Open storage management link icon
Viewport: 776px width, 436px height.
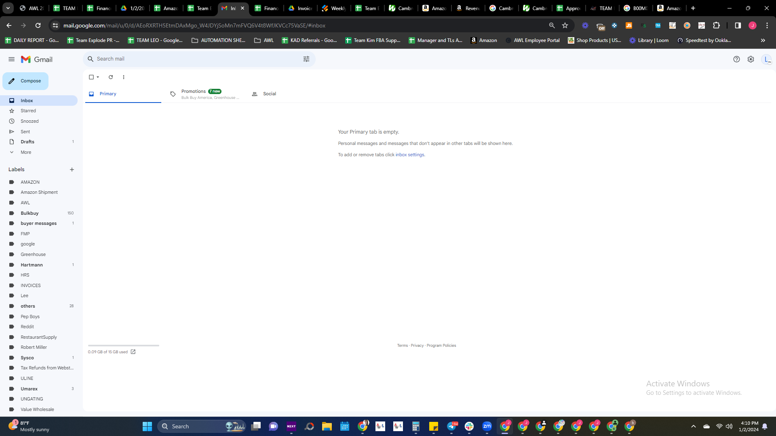[x=133, y=352]
